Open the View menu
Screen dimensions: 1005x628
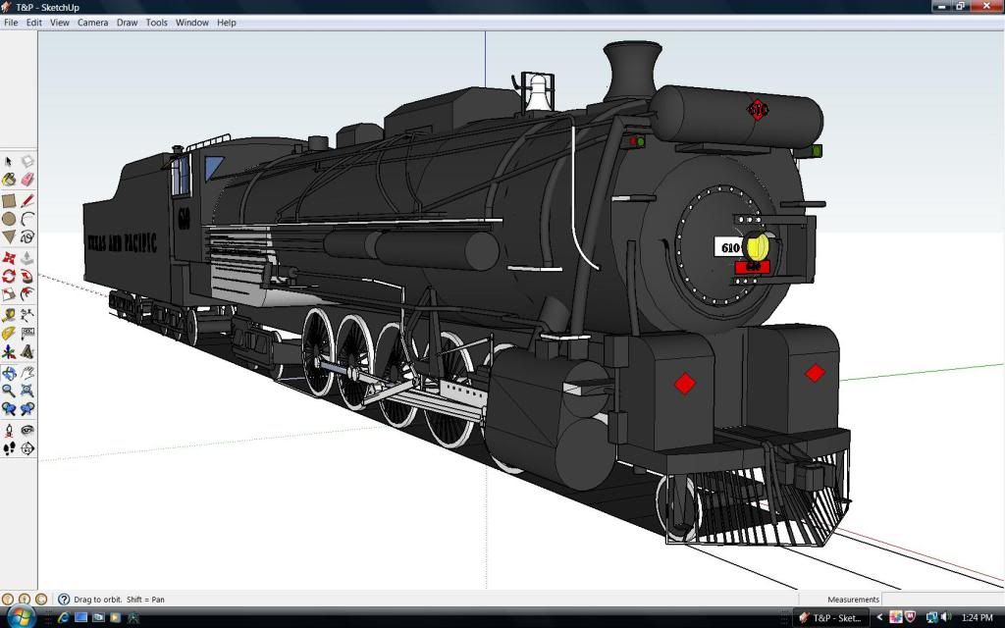coord(60,23)
